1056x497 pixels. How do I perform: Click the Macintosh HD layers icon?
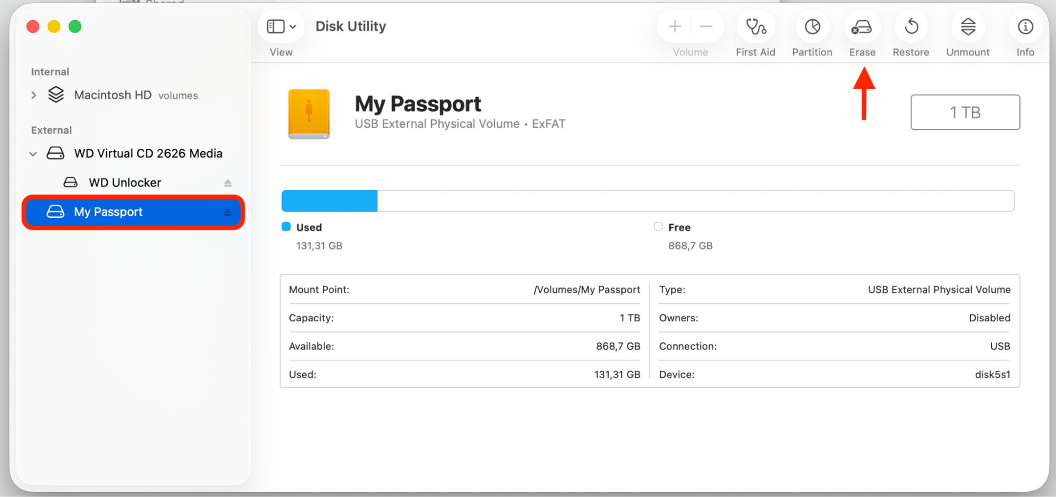click(56, 95)
